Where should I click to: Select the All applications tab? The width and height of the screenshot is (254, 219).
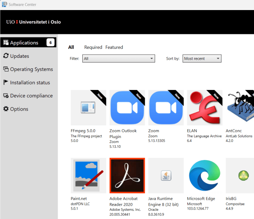(71, 47)
